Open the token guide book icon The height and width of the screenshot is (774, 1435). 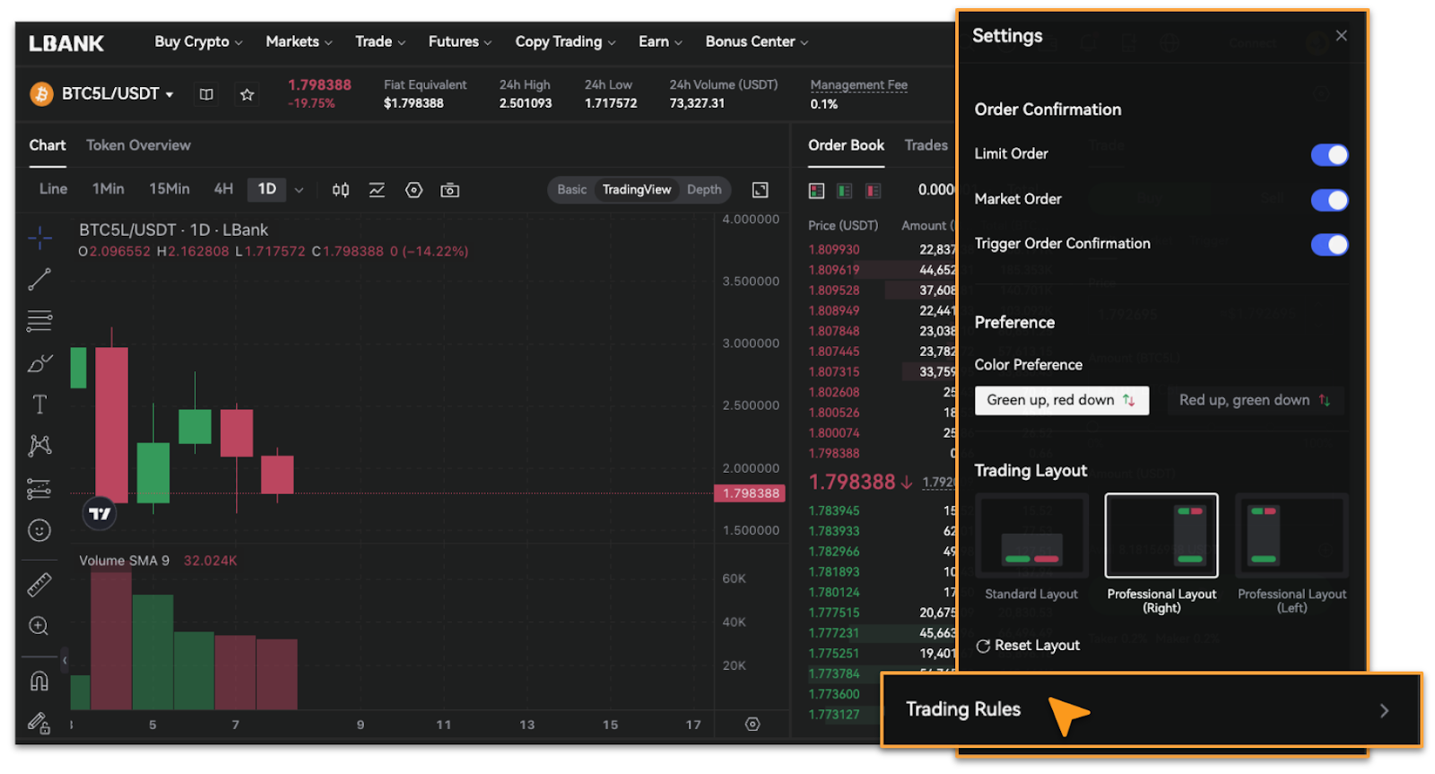coord(206,94)
